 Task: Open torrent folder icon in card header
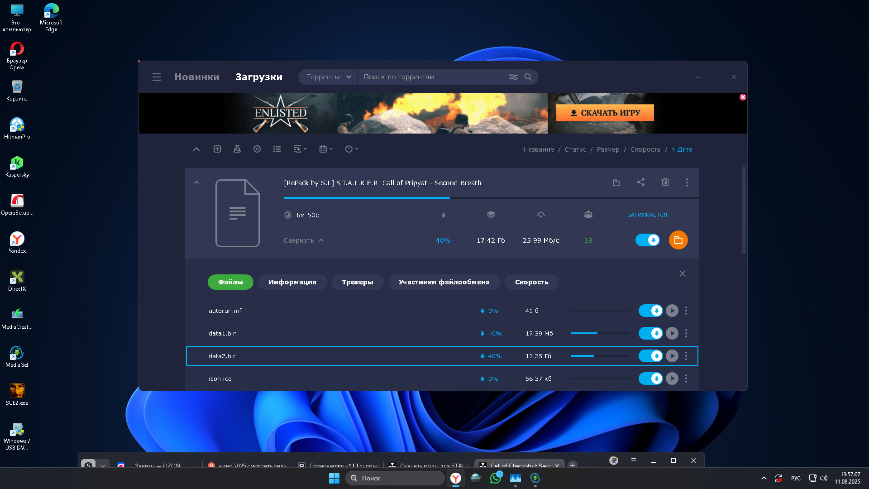tap(616, 182)
